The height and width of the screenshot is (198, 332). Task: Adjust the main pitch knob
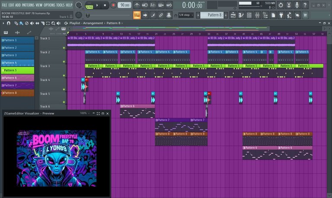point(79,15)
